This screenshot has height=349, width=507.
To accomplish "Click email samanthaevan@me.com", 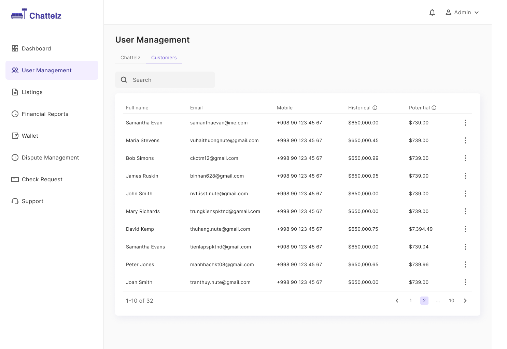I will tap(219, 123).
